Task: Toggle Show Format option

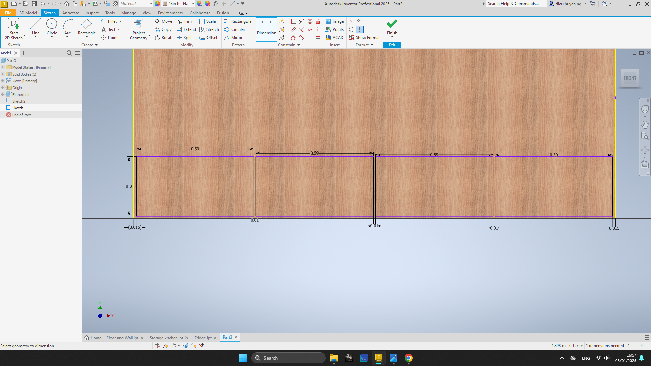Action: (x=364, y=38)
